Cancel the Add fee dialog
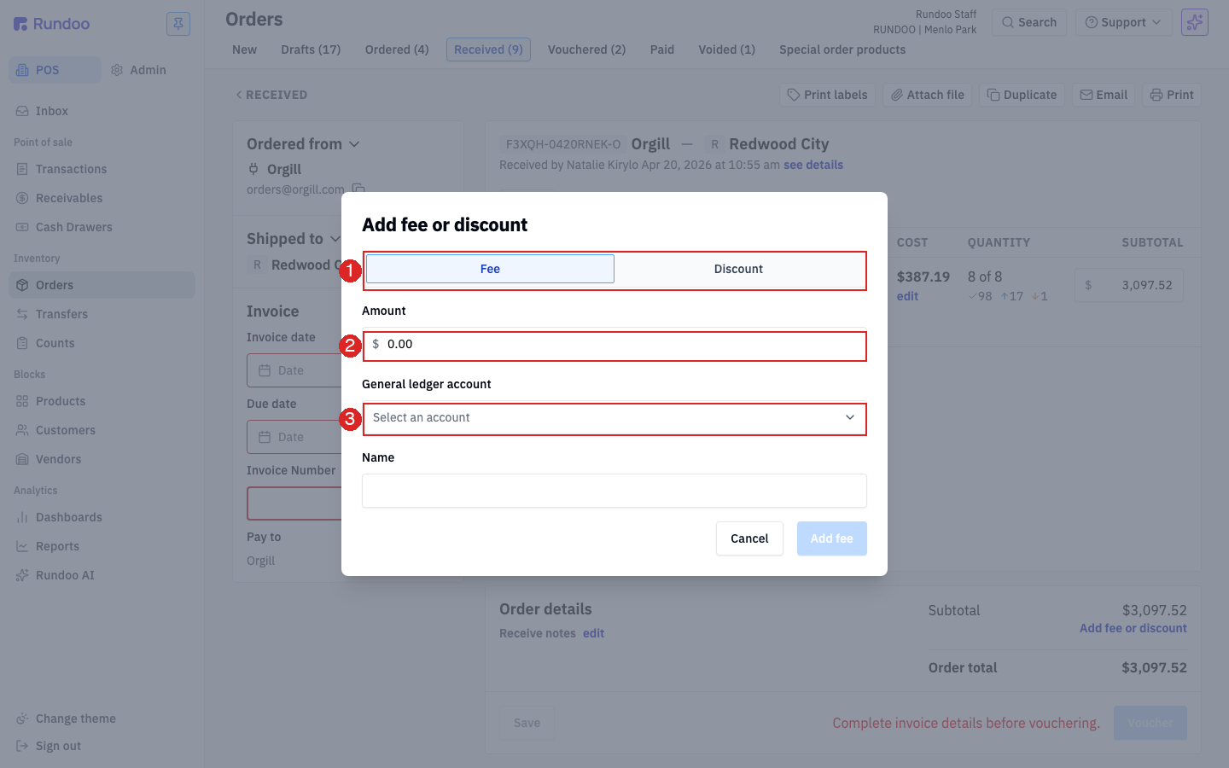1229x768 pixels. [749, 538]
